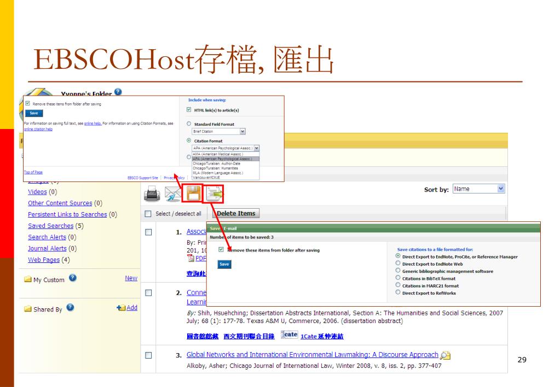Open the Sort by Name dropdown
The width and height of the screenshot is (560, 387).
tap(478, 189)
